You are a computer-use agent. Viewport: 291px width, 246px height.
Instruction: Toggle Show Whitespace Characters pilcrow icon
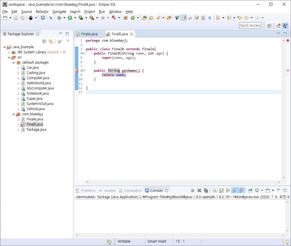210,18
